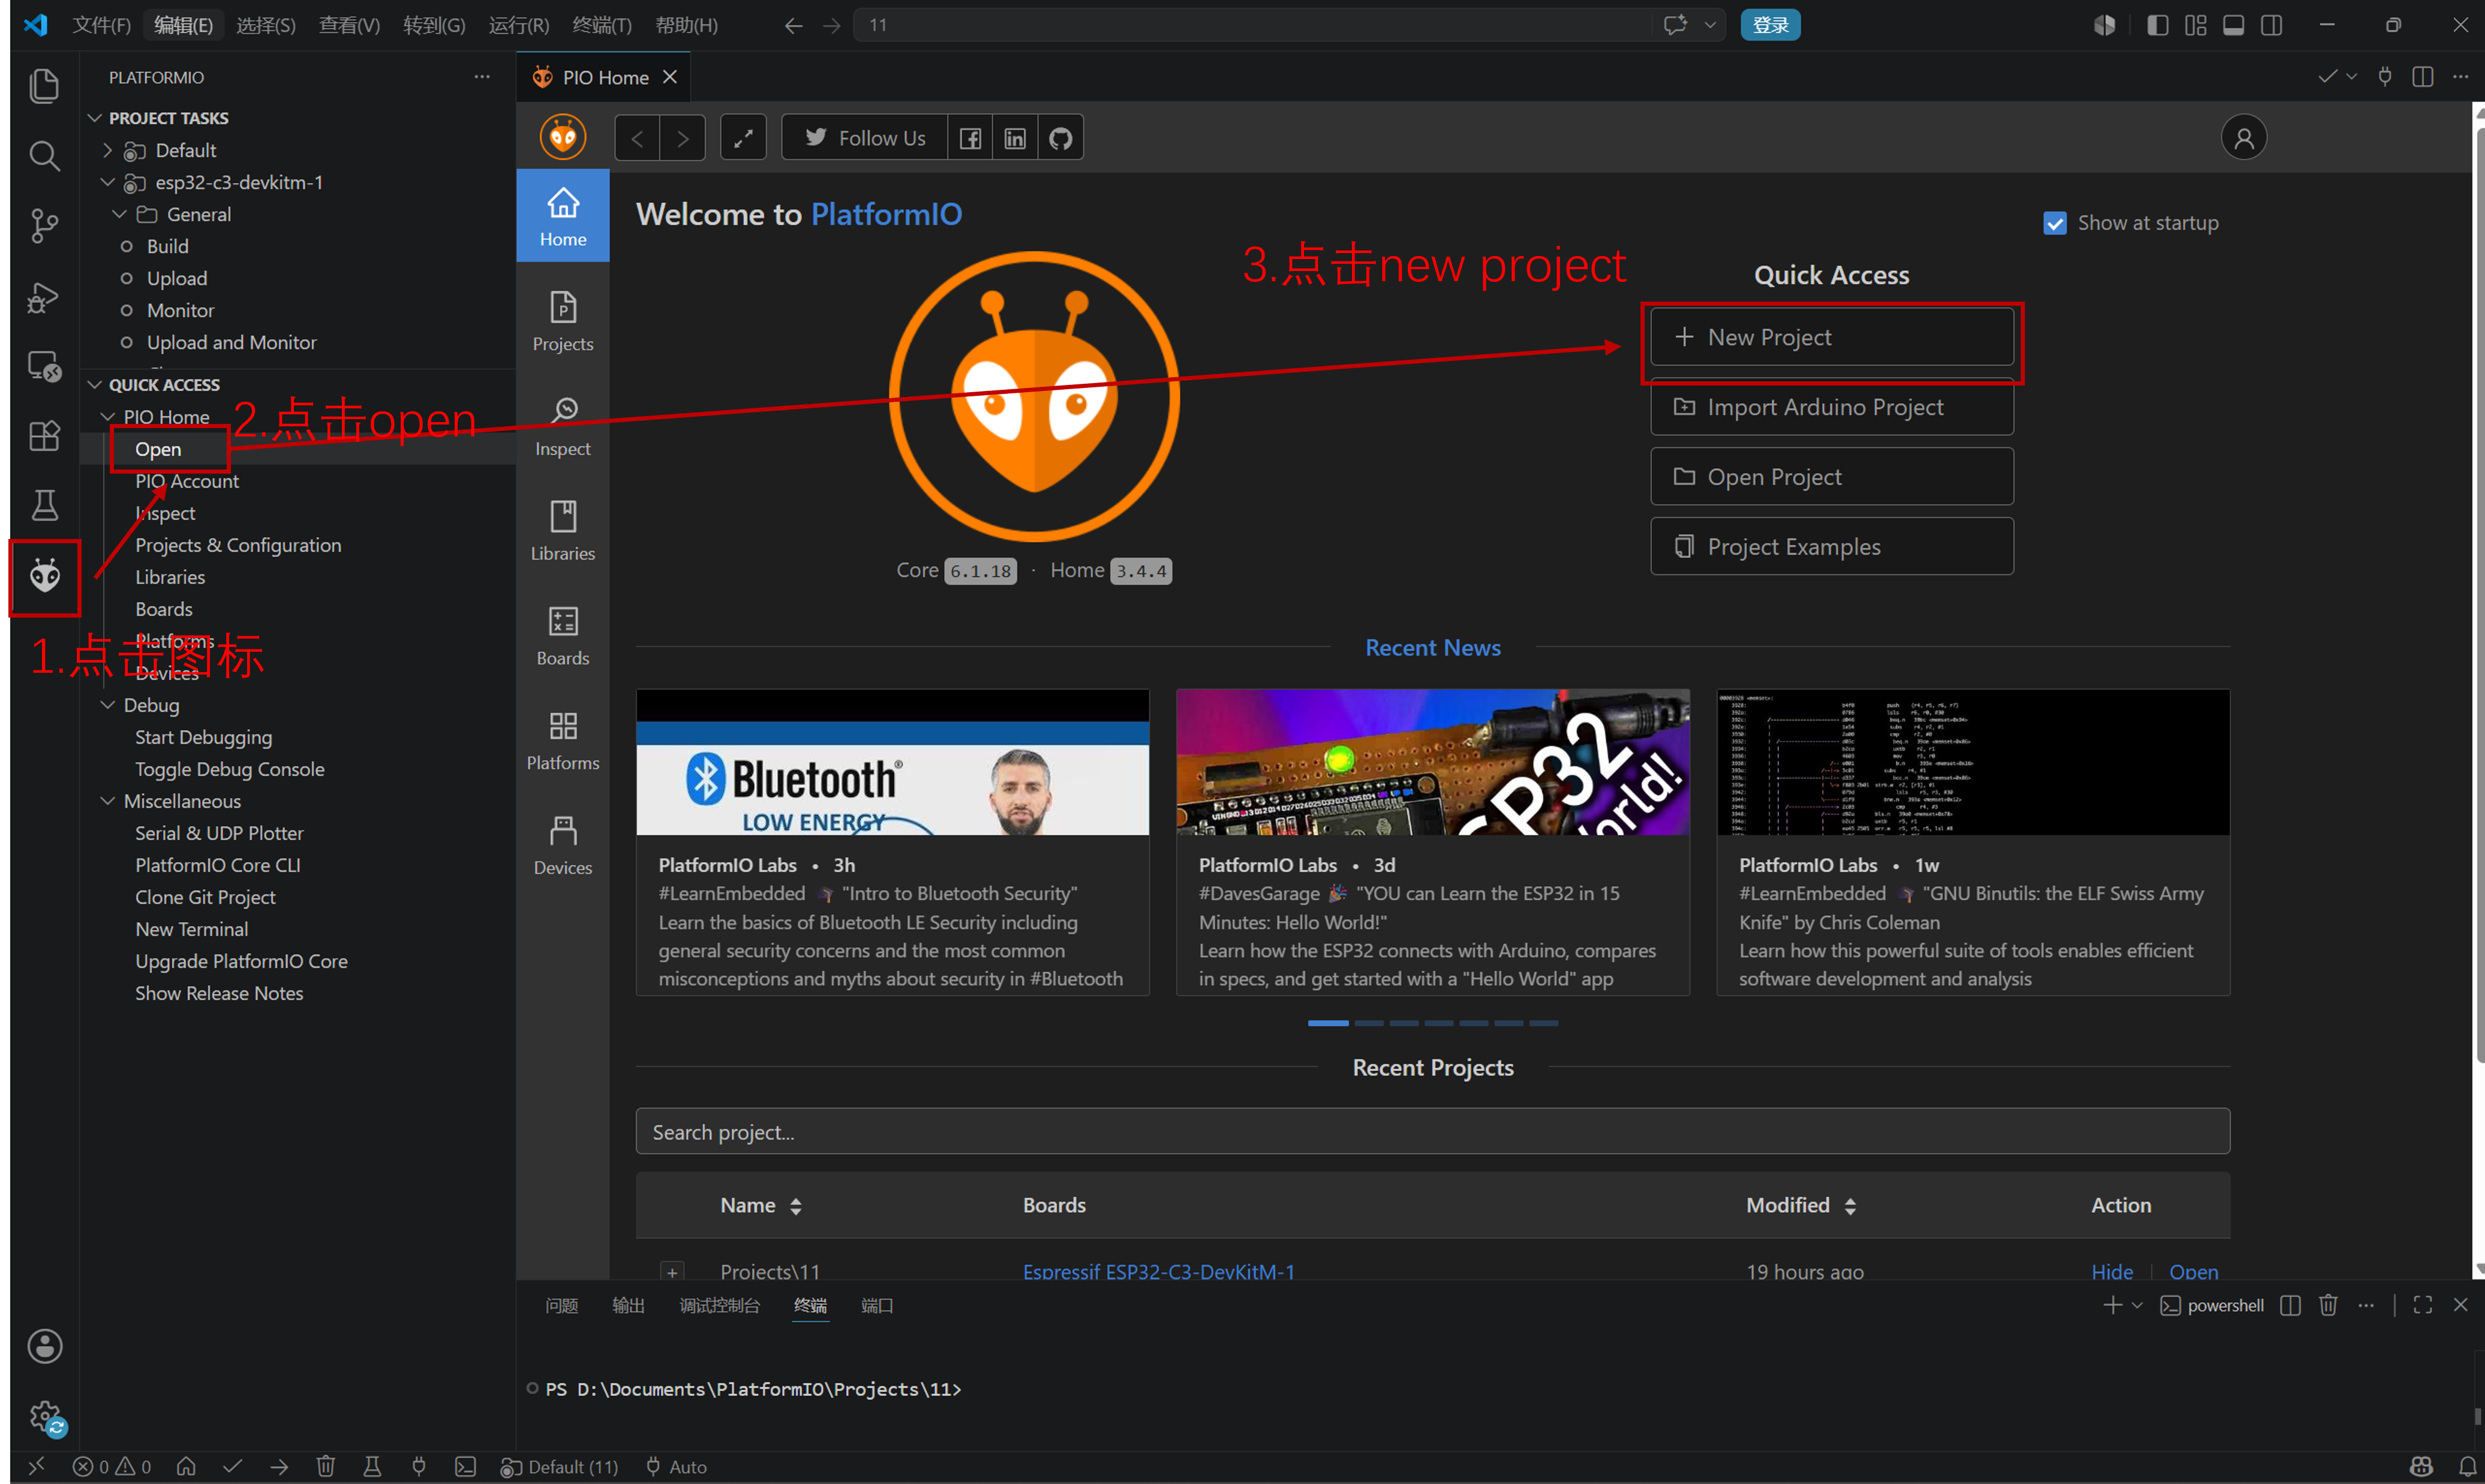Open the 查看(V) menu

click(x=349, y=25)
